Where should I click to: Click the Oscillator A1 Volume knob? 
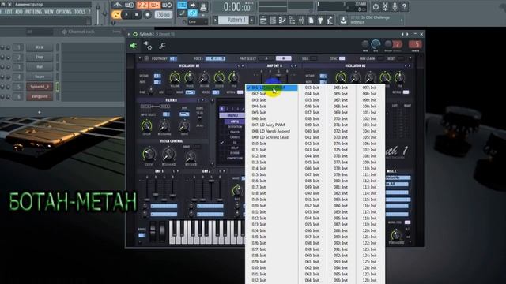pyautogui.click(x=175, y=77)
